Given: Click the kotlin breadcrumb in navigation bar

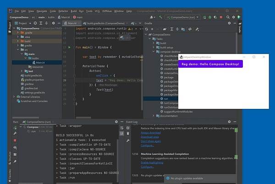Looking at the screenshot, I should pos(51,17).
